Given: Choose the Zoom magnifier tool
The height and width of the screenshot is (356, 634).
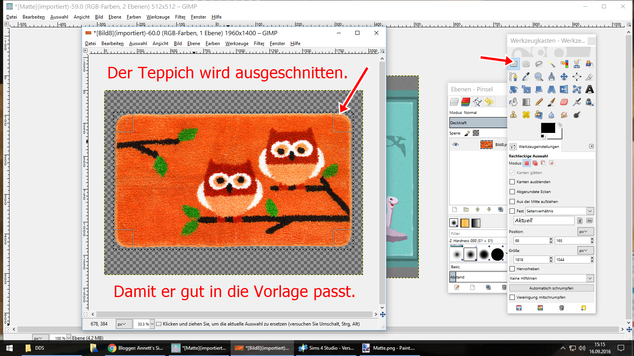Looking at the screenshot, I should pyautogui.click(x=539, y=77).
